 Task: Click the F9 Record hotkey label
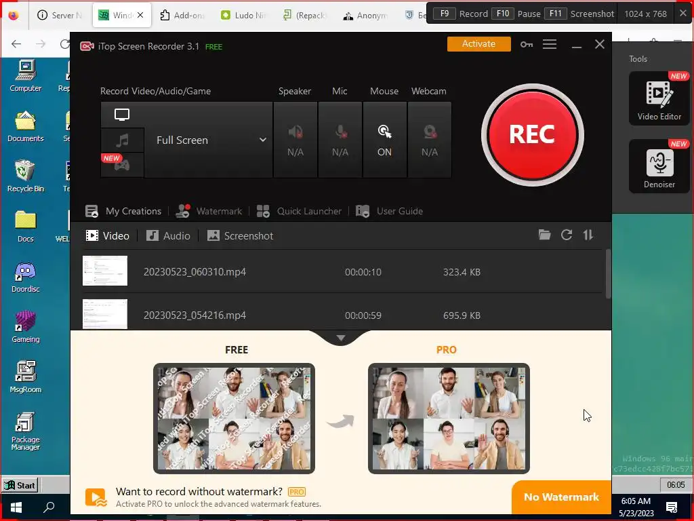pos(461,14)
